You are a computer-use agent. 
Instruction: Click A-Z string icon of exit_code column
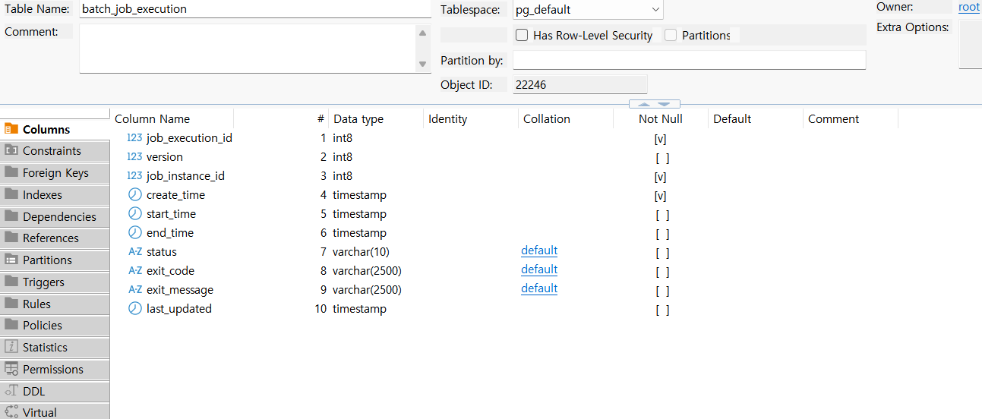(134, 271)
